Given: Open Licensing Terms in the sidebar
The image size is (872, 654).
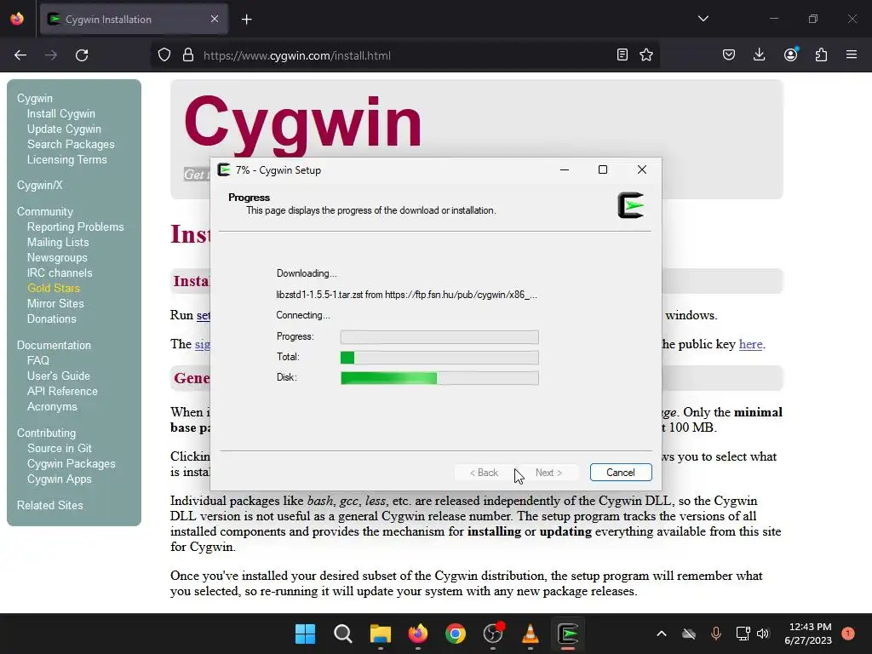Looking at the screenshot, I should coord(66,159).
